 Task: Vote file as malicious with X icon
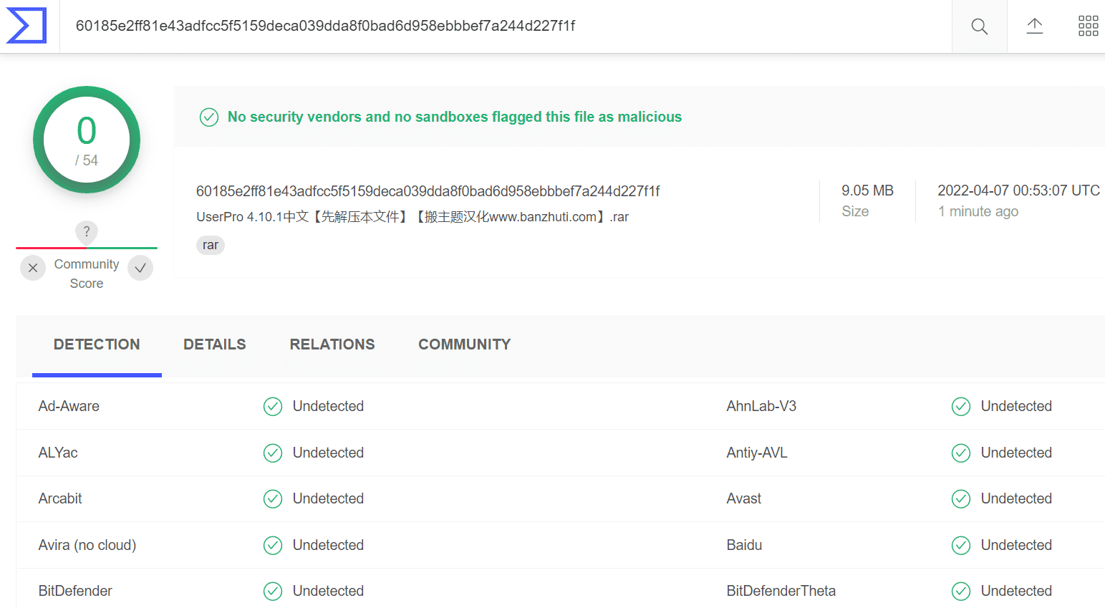(x=33, y=268)
